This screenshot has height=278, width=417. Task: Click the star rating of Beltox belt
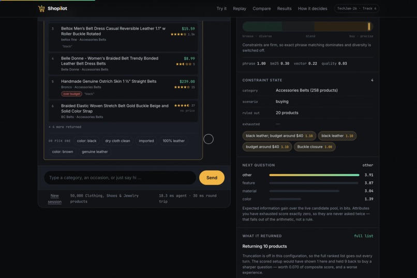pos(178,34)
